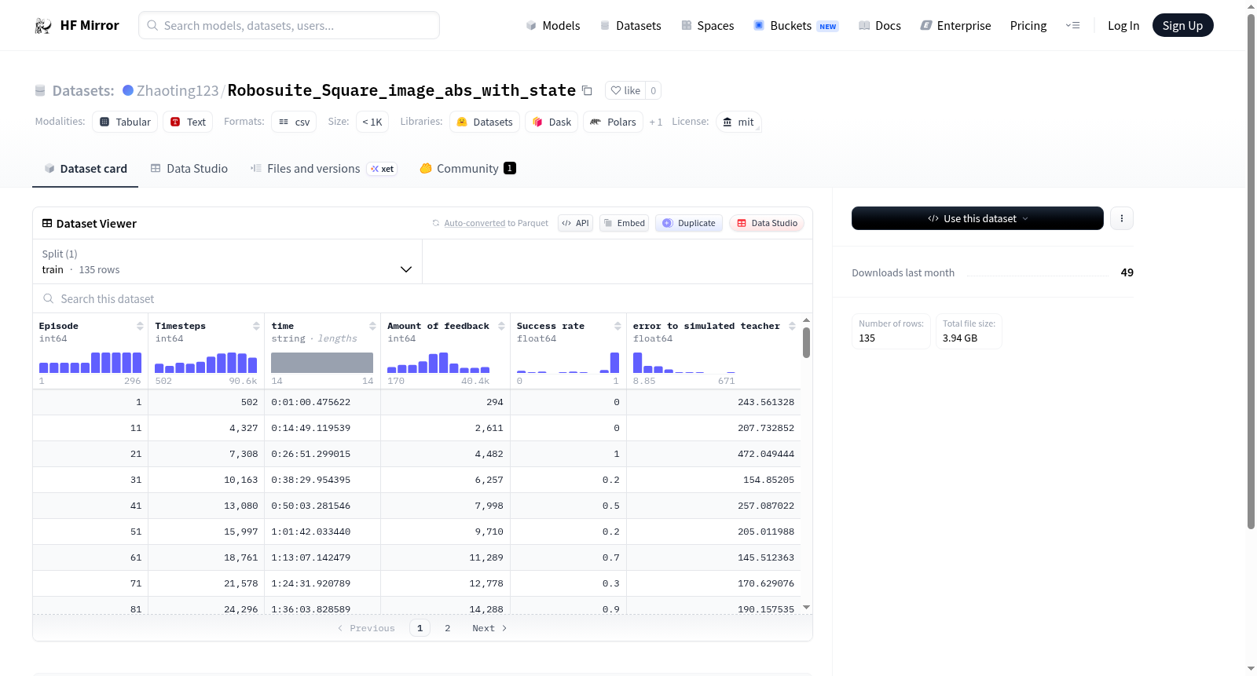1257x676 pixels.
Task: Switch to the Dataset card tab
Action: click(86, 169)
